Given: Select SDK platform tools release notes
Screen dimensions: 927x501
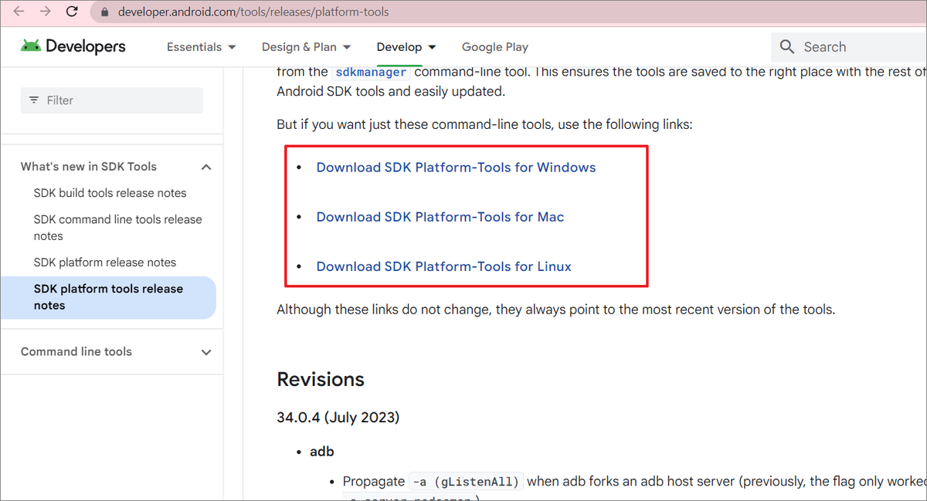Looking at the screenshot, I should point(108,297).
